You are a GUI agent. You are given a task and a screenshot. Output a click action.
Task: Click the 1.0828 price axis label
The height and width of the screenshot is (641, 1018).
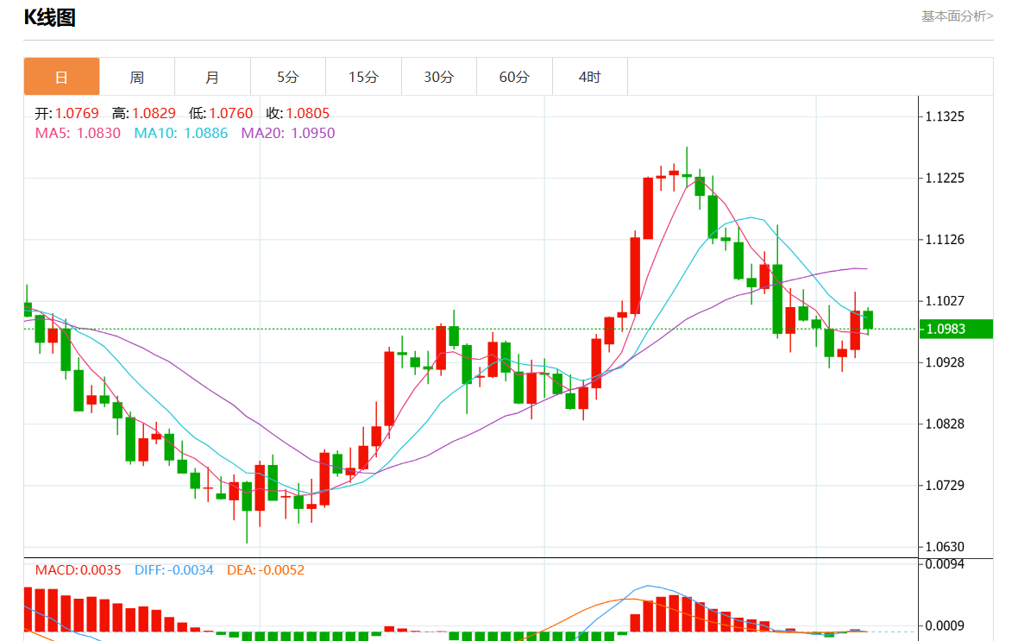point(945,424)
